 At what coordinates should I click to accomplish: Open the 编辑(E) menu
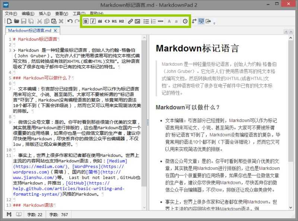click(28, 13)
